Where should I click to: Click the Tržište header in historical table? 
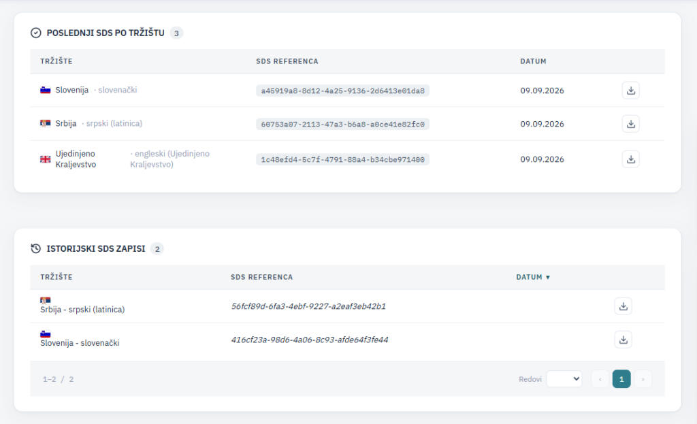coord(56,277)
